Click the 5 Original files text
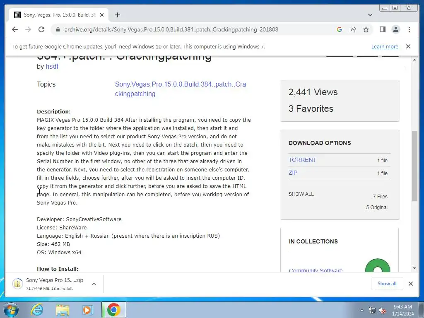 377,207
